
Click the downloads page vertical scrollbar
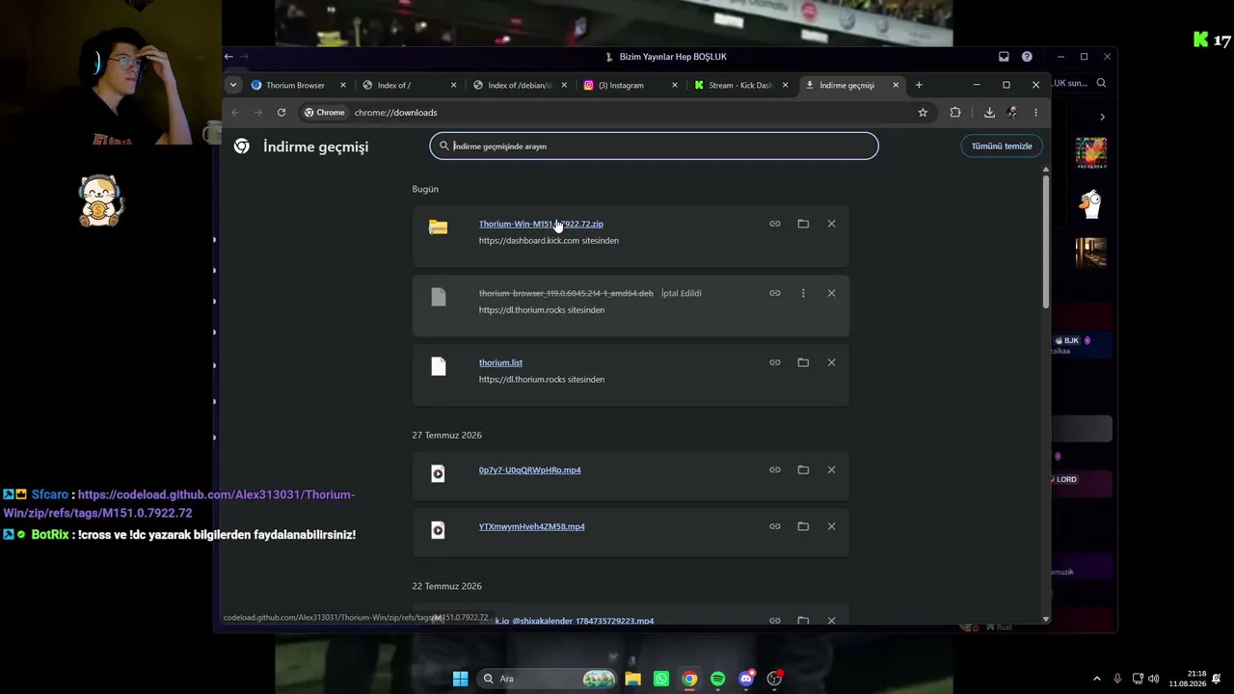pos(1046,241)
